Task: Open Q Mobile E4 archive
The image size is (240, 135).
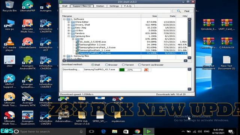Action: pos(226,43)
